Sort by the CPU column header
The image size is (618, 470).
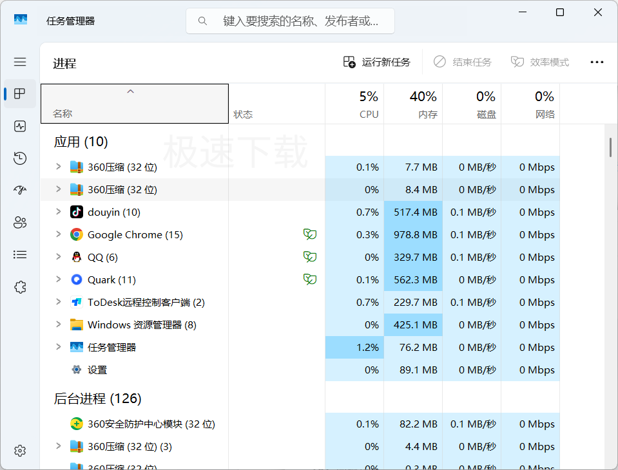[354, 104]
